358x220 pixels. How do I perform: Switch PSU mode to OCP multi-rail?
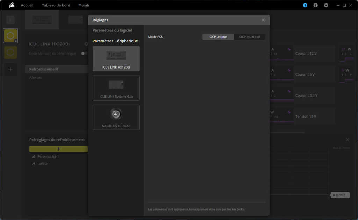pyautogui.click(x=249, y=37)
